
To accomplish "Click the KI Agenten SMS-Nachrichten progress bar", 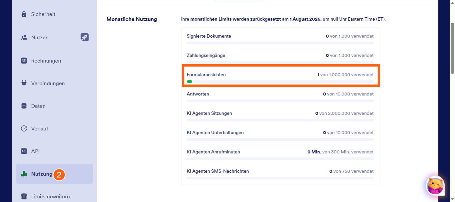I will (280, 178).
